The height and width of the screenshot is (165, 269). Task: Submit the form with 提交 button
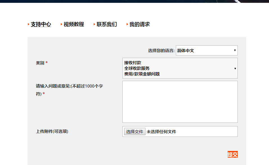coord(233,154)
